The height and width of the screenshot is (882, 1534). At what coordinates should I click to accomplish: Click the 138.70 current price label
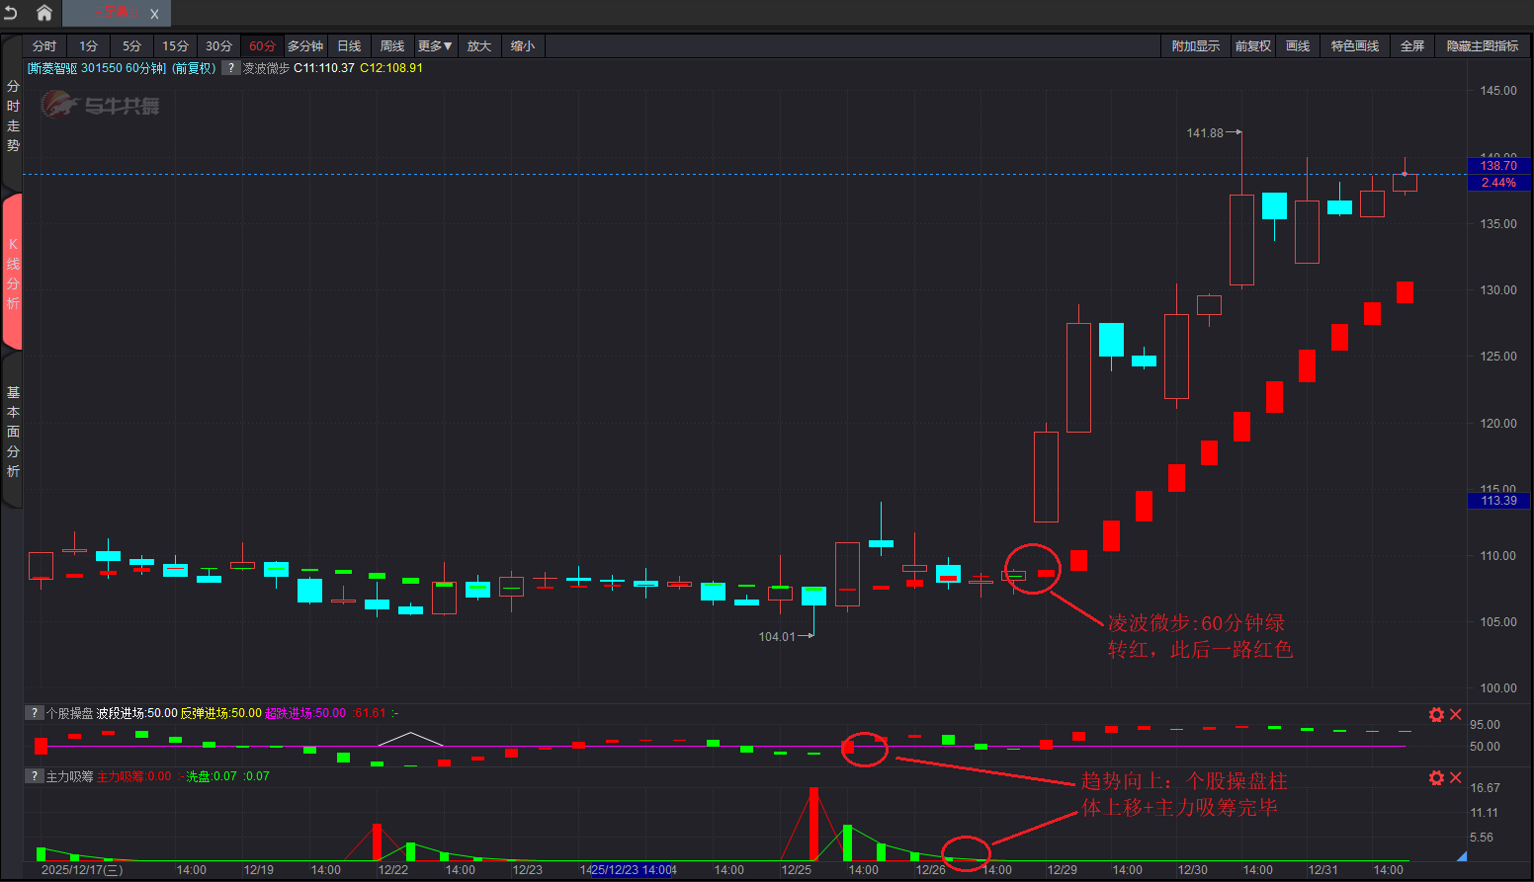(x=1498, y=166)
